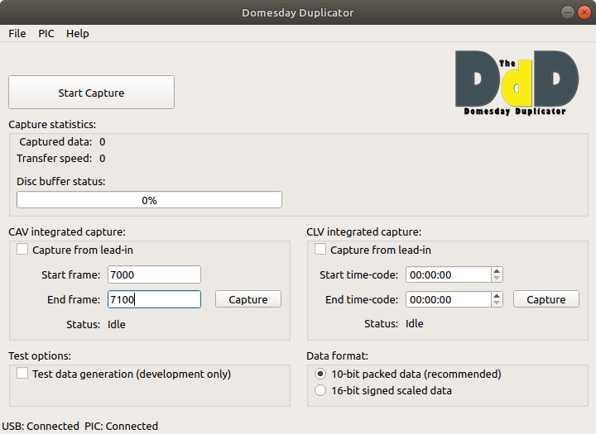596x434 pixels.
Task: Select 16-bit signed scaled data option
Action: point(320,390)
